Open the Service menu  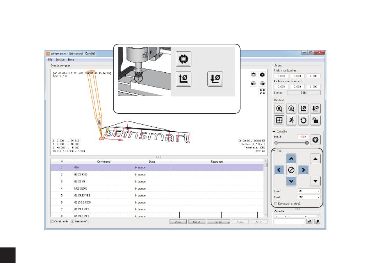tap(60, 60)
